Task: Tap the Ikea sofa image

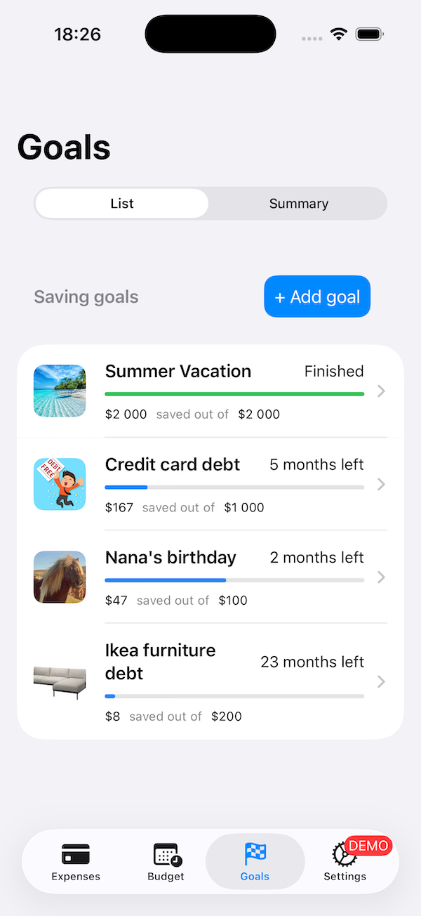Action: point(60,681)
